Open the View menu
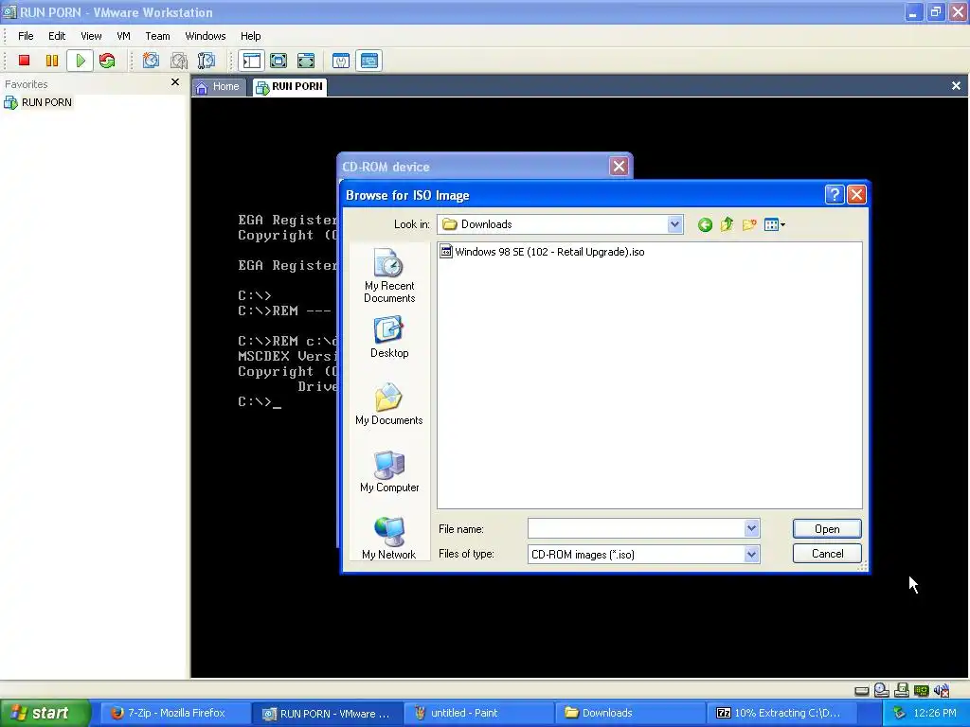The height and width of the screenshot is (727, 970). coord(91,36)
